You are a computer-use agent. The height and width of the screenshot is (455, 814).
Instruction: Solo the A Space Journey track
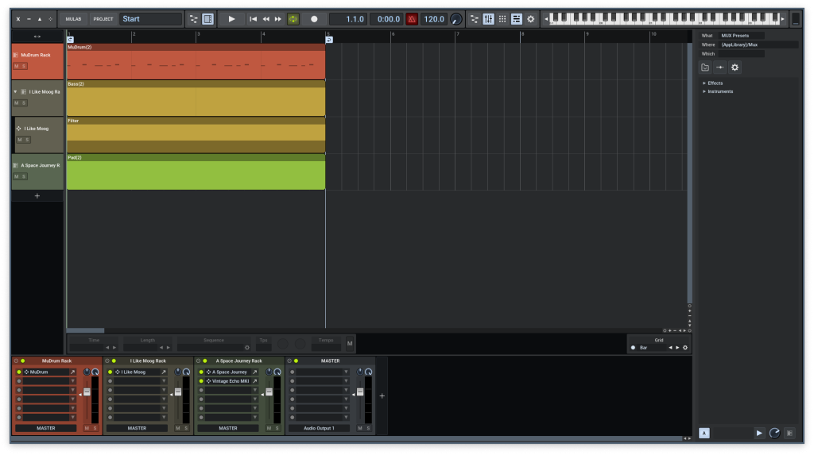point(24,176)
